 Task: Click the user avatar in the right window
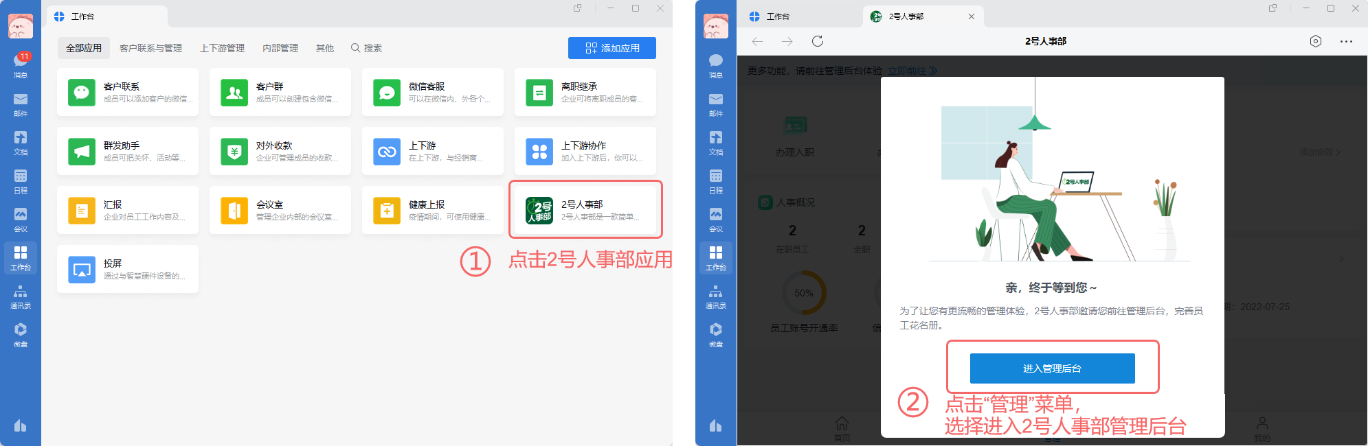(x=716, y=26)
